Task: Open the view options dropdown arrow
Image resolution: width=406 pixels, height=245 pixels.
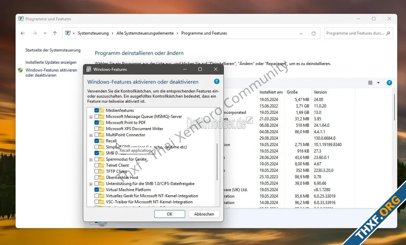Action: pos(378,83)
